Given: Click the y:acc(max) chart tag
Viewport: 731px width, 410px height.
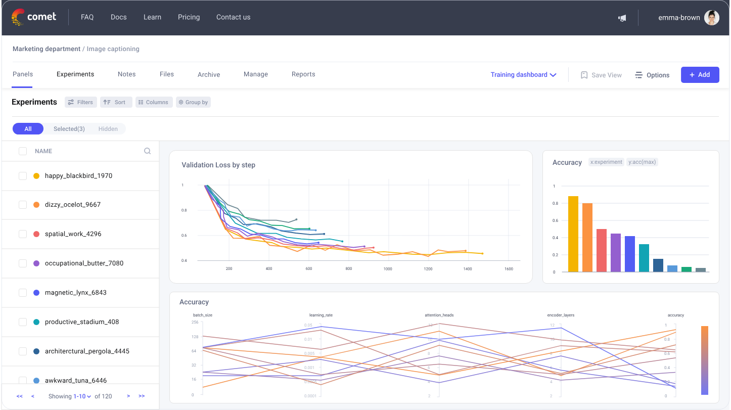Looking at the screenshot, I should coord(643,162).
